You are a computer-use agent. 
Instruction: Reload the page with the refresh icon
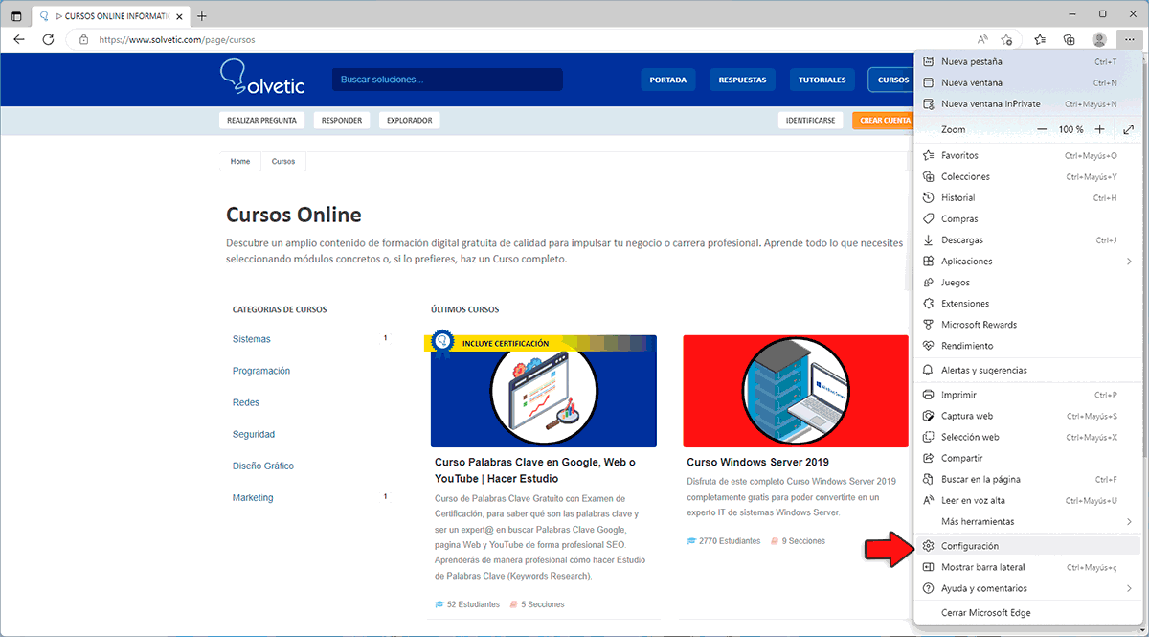click(x=48, y=40)
